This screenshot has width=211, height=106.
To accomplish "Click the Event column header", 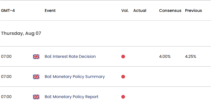I will pyautogui.click(x=50, y=10).
